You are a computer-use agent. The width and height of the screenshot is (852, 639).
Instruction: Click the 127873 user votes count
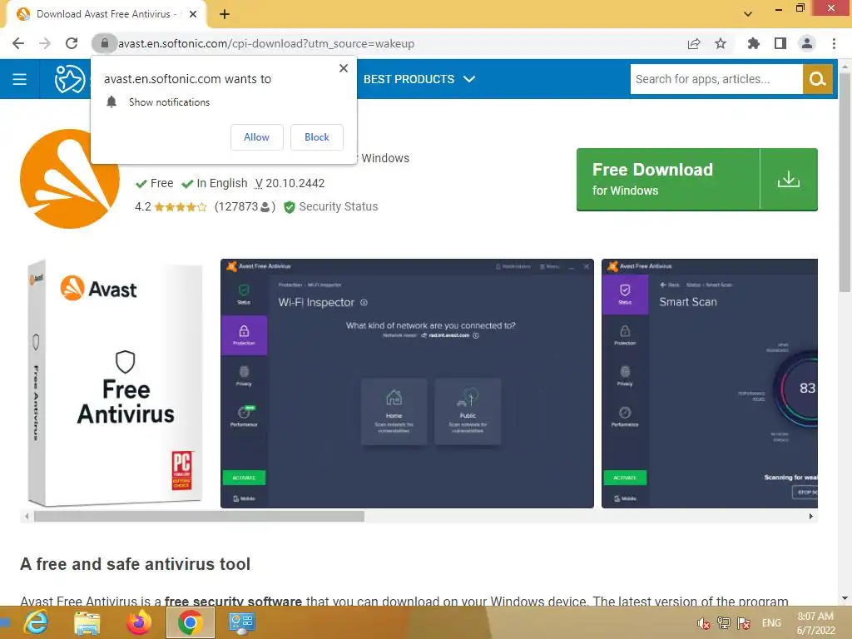pyautogui.click(x=245, y=207)
